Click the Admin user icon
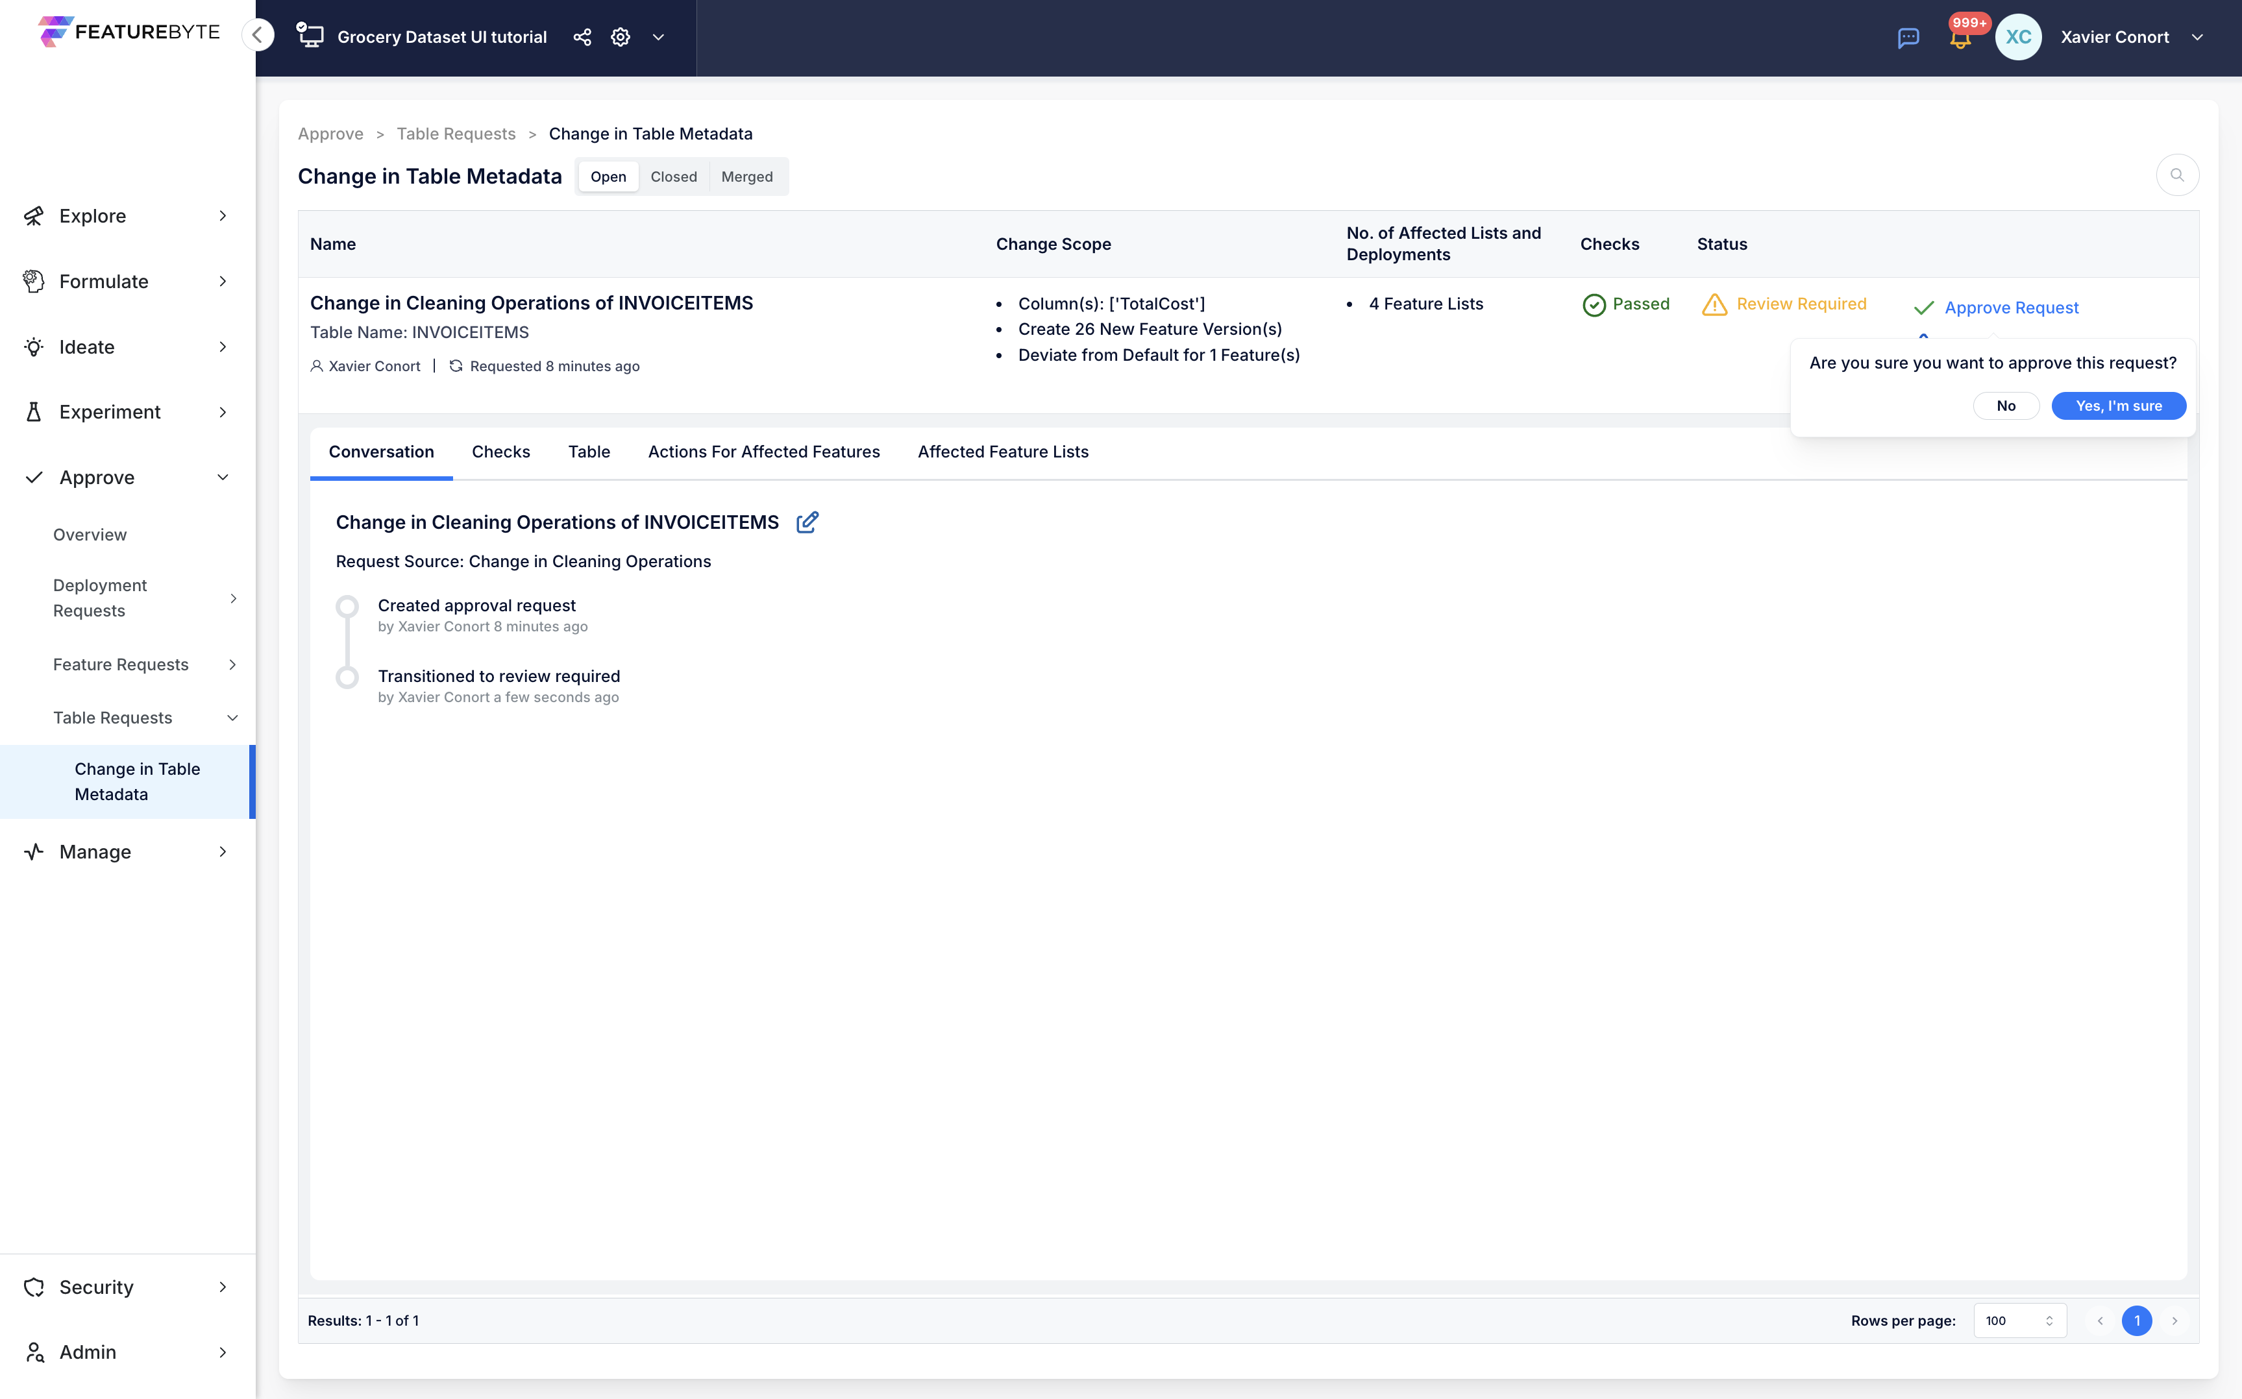 pyautogui.click(x=34, y=1352)
